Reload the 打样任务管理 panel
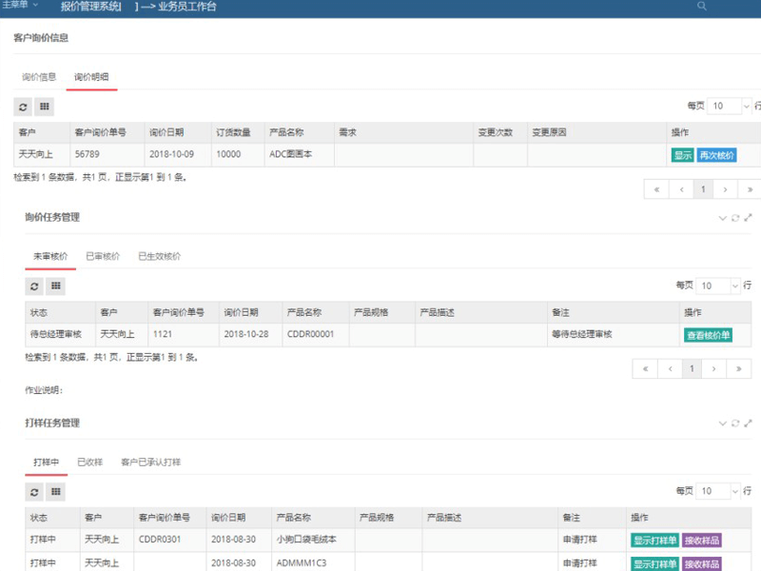The height and width of the screenshot is (571, 761). (x=735, y=423)
